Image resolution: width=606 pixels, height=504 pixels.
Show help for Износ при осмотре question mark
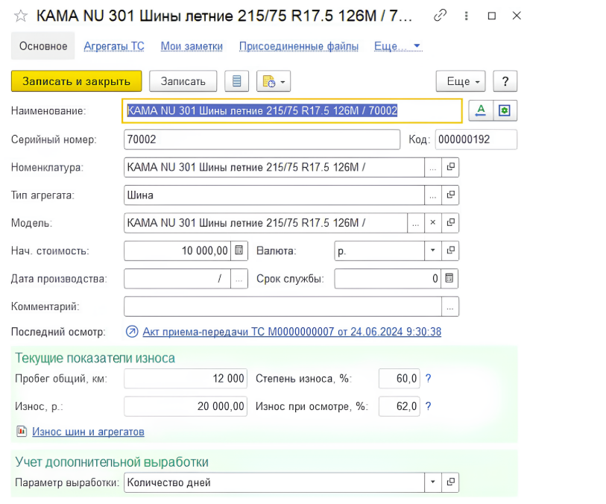pyautogui.click(x=428, y=406)
